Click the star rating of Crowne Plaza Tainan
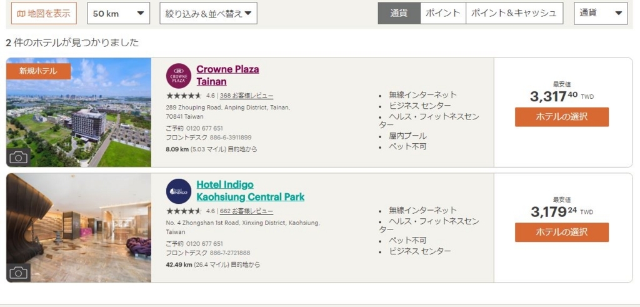Screen dimensions: 640x307 click(x=184, y=96)
